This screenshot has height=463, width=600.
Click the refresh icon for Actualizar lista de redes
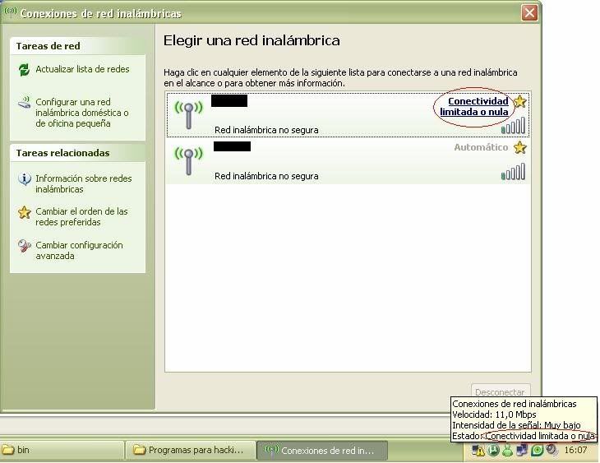(x=24, y=70)
